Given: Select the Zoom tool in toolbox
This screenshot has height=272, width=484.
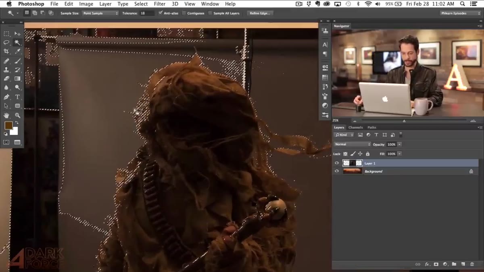Looking at the screenshot, I should tap(17, 115).
